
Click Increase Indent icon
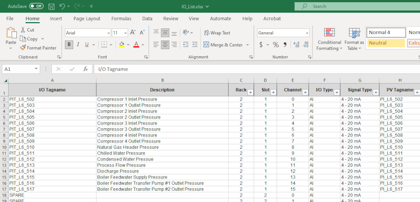(x=195, y=44)
